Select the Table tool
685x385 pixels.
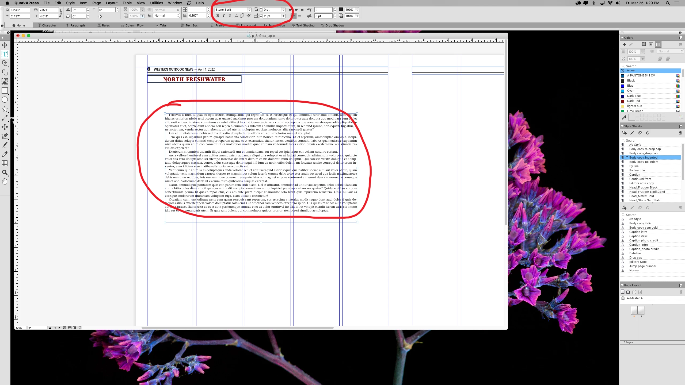(5, 163)
